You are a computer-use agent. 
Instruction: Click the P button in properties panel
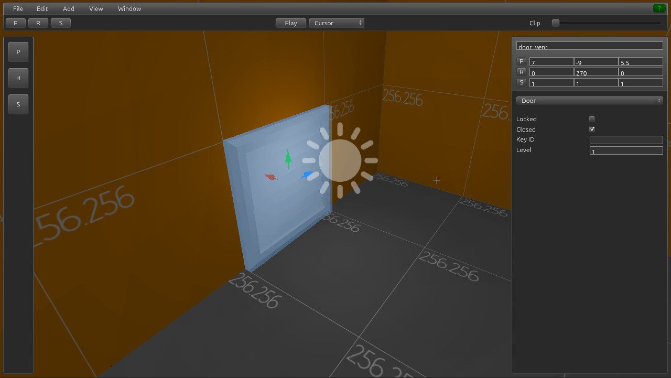[522, 61]
